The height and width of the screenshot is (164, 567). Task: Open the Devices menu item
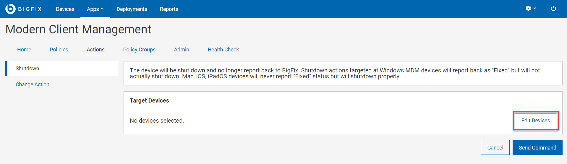coord(65,9)
